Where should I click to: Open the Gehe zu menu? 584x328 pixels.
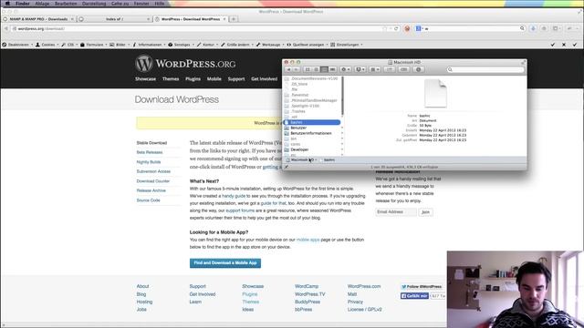[120, 4]
